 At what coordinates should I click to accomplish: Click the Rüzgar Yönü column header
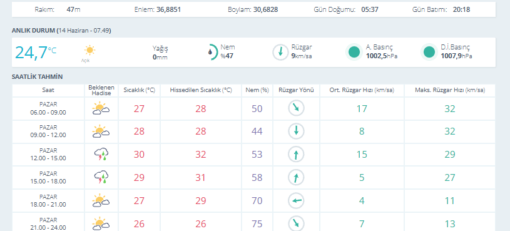click(x=297, y=90)
